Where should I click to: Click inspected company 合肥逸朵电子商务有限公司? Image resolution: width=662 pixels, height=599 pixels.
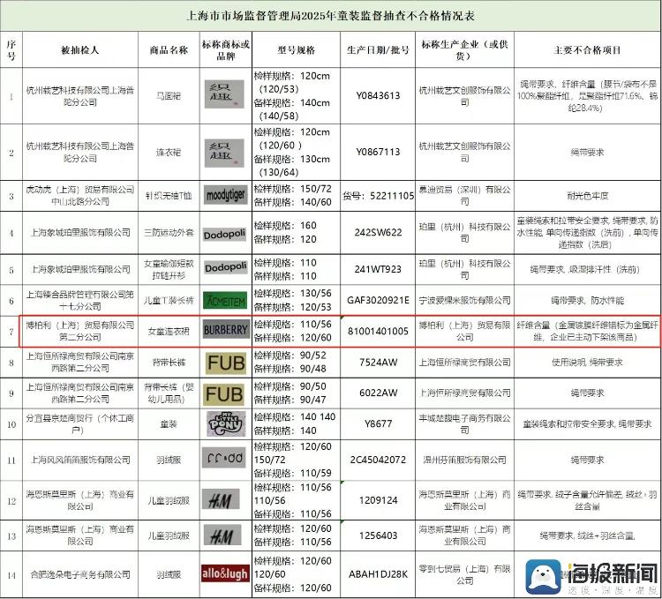point(80,574)
